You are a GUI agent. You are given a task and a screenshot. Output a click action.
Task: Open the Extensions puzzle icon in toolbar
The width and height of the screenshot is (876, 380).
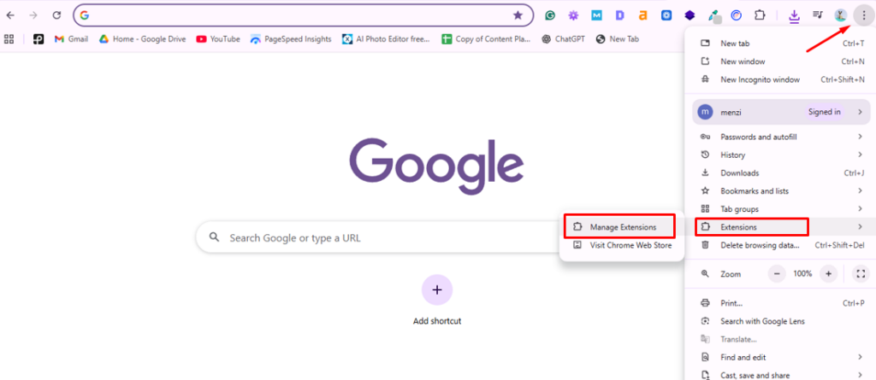point(758,15)
